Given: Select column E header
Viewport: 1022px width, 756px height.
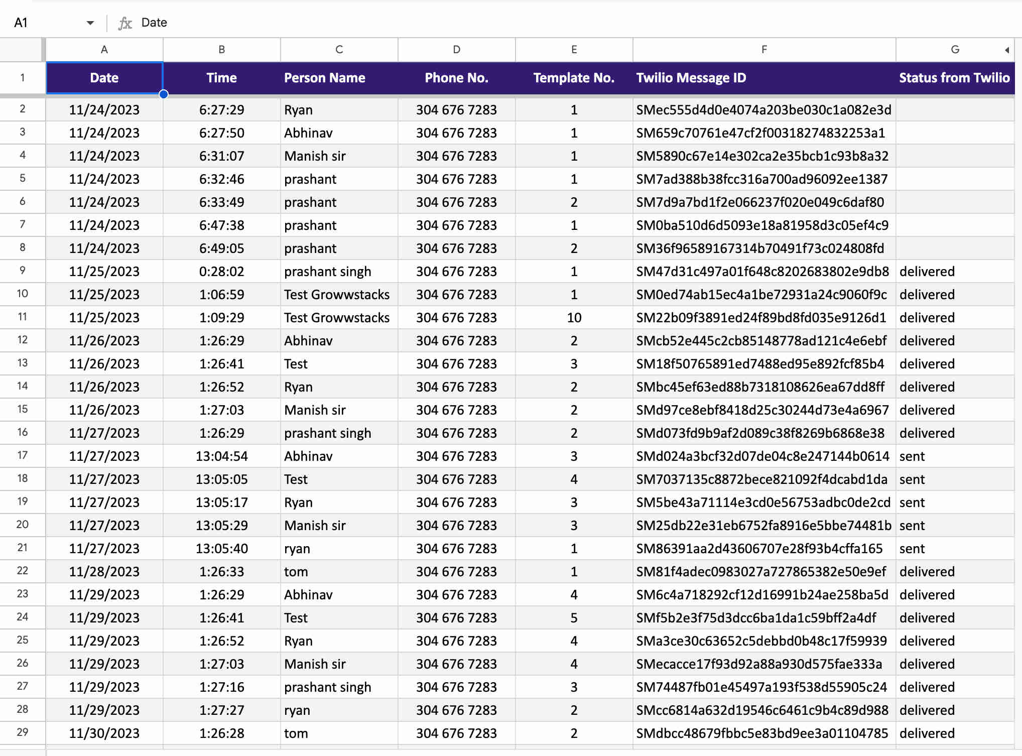Looking at the screenshot, I should coord(574,50).
